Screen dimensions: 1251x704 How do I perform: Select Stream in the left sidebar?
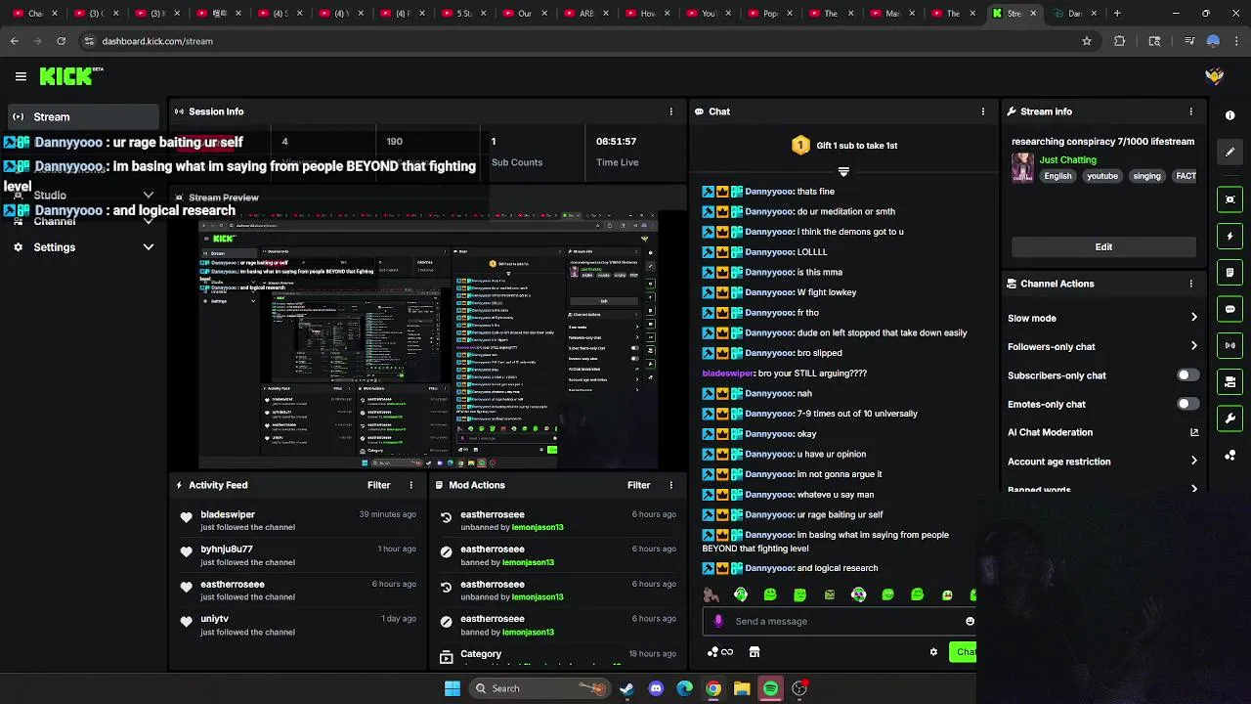tap(81, 117)
